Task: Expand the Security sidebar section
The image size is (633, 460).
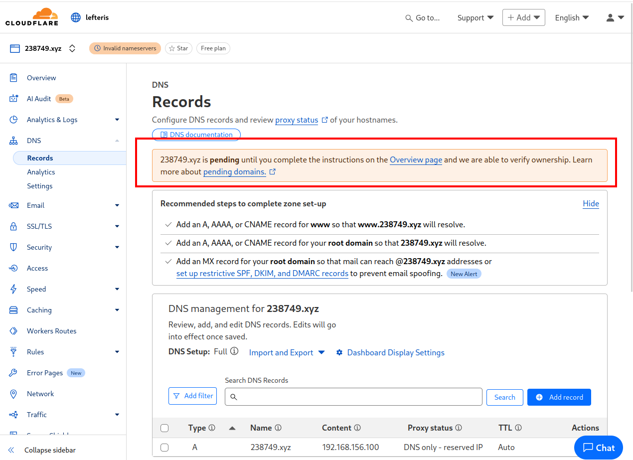Action: tap(117, 247)
